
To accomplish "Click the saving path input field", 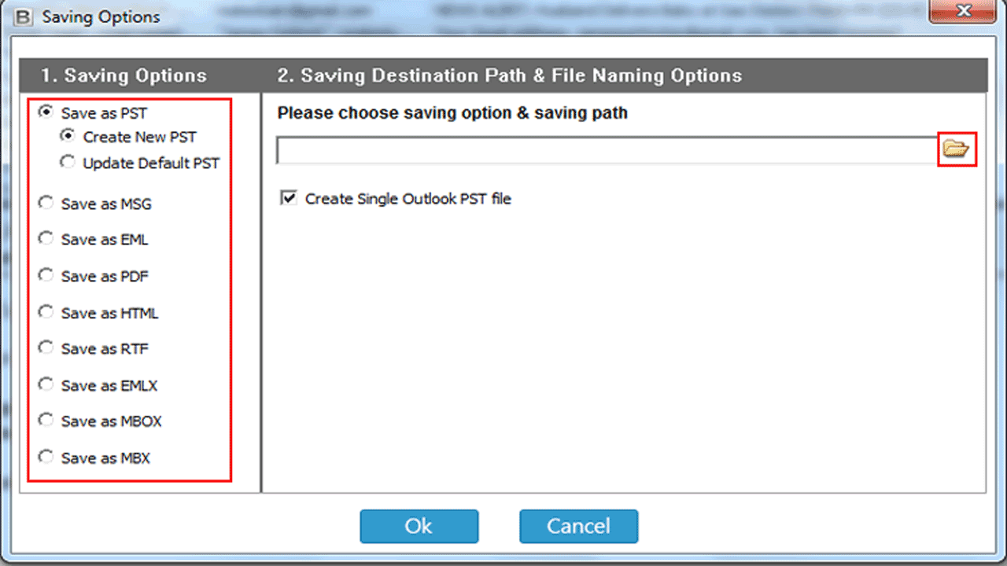I will (x=606, y=150).
